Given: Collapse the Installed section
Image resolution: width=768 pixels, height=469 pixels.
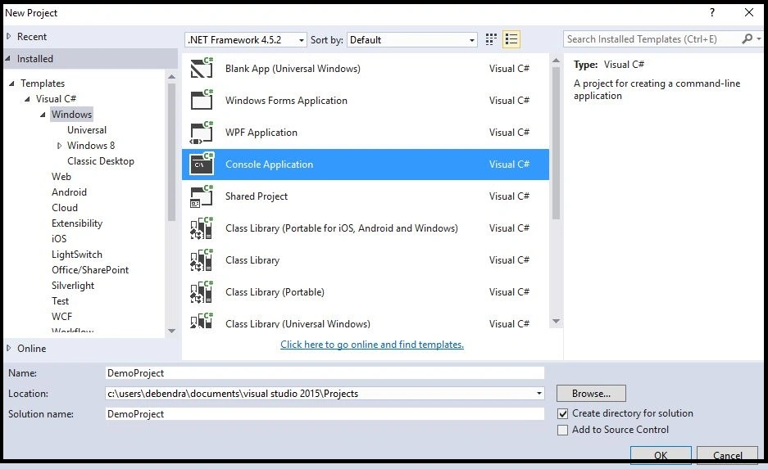Looking at the screenshot, I should point(8,58).
